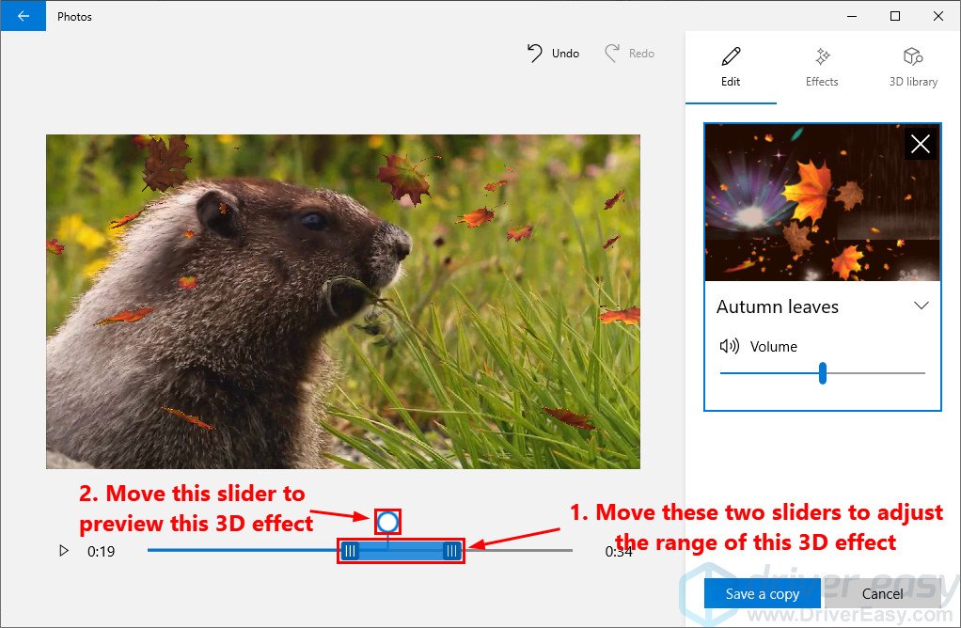This screenshot has height=628, width=961.
Task: Remove the Autumn leaves effect with X
Action: pos(921,144)
